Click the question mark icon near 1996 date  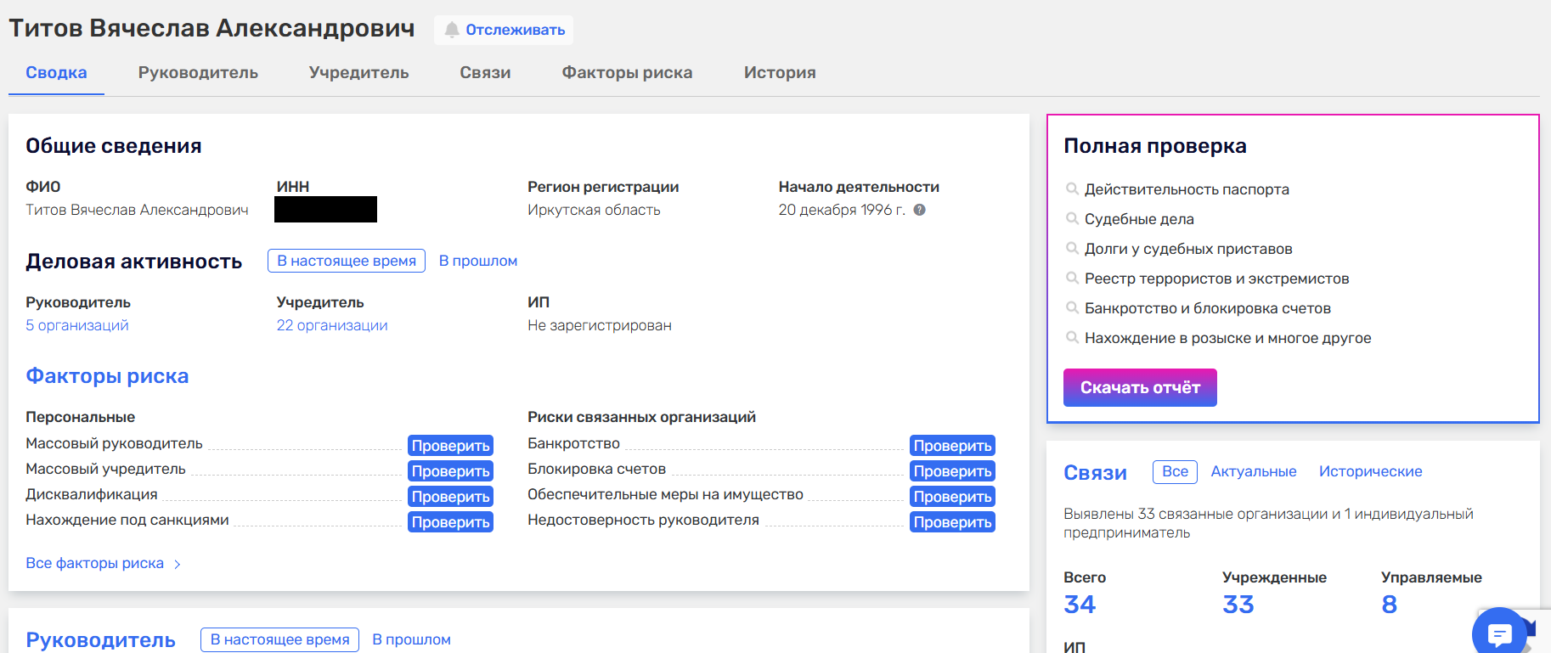point(919,210)
